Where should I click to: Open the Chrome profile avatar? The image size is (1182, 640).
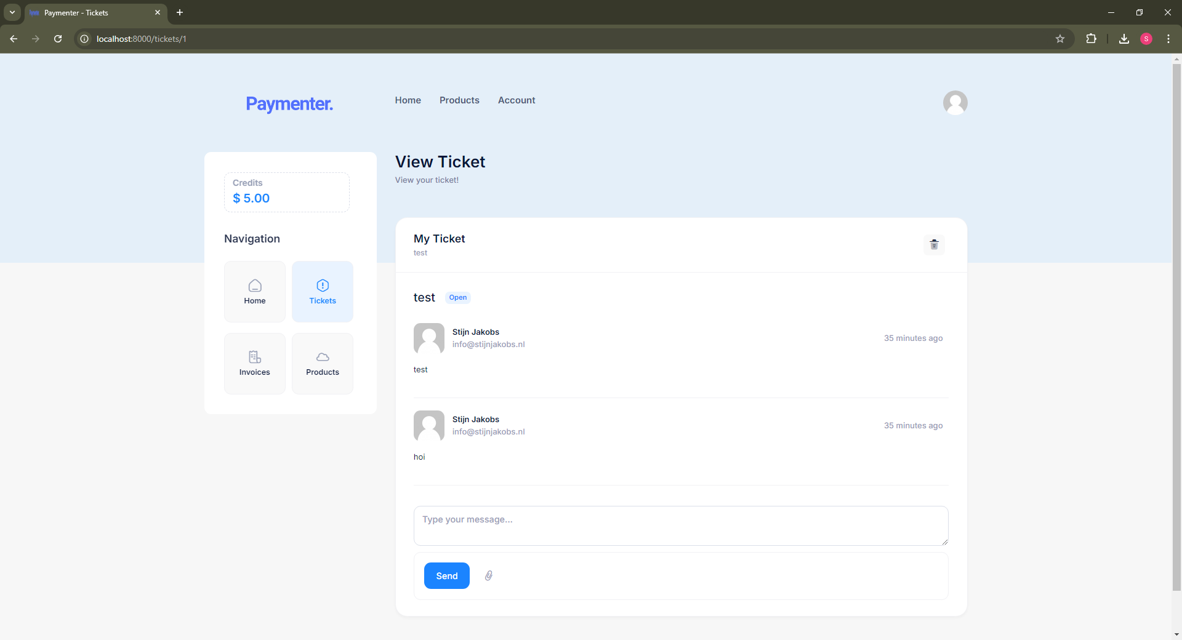1146,39
